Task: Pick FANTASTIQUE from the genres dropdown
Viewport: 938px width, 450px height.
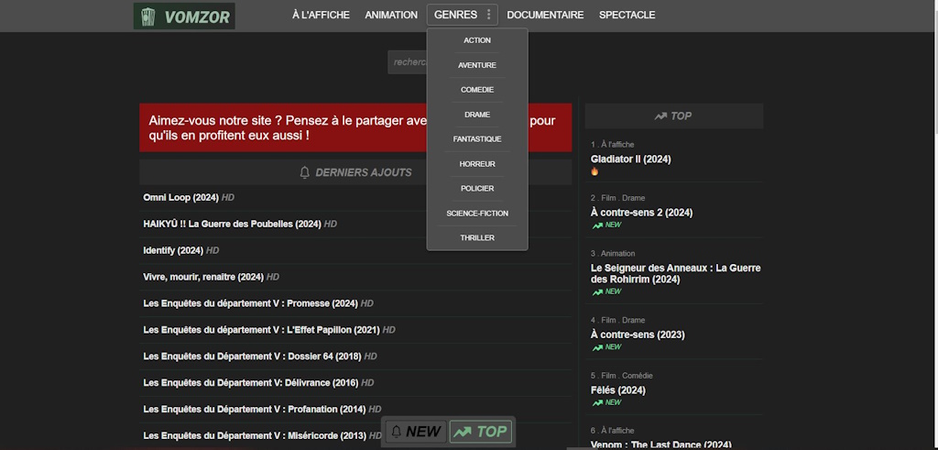Action: click(x=477, y=138)
